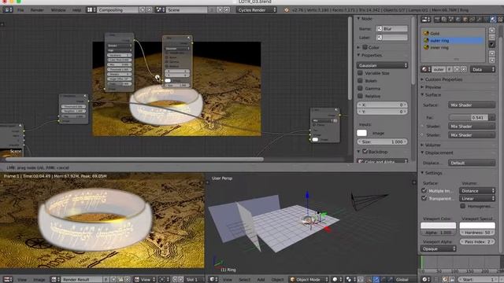Add a new scene with plus icon
Image resolution: width=504 pixels, height=283 pixels.
(220, 10)
